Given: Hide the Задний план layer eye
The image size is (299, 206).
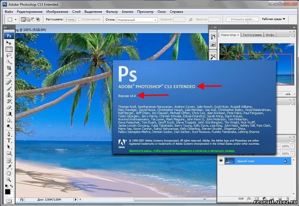Looking at the screenshot, I should 221,161.
